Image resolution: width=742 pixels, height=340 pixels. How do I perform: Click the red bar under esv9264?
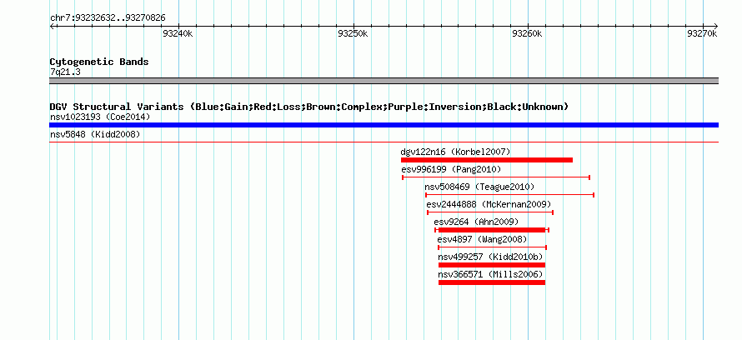[492, 230]
